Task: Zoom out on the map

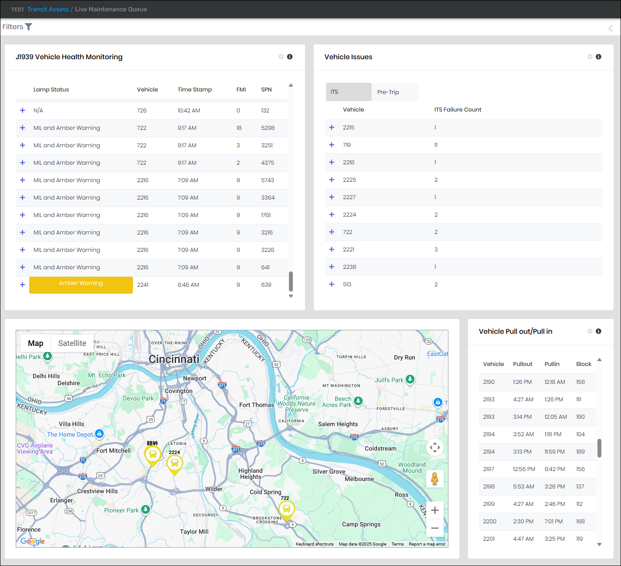Action: (x=434, y=528)
